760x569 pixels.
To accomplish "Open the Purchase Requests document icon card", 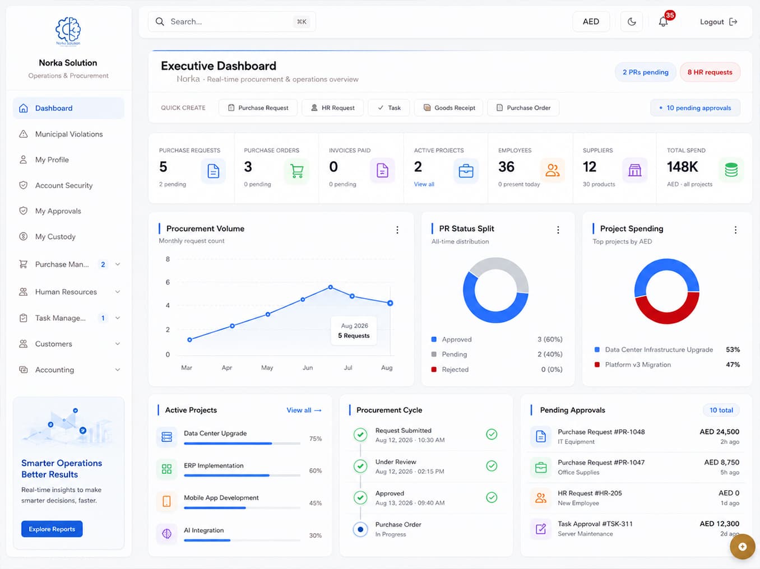I will click(x=214, y=171).
